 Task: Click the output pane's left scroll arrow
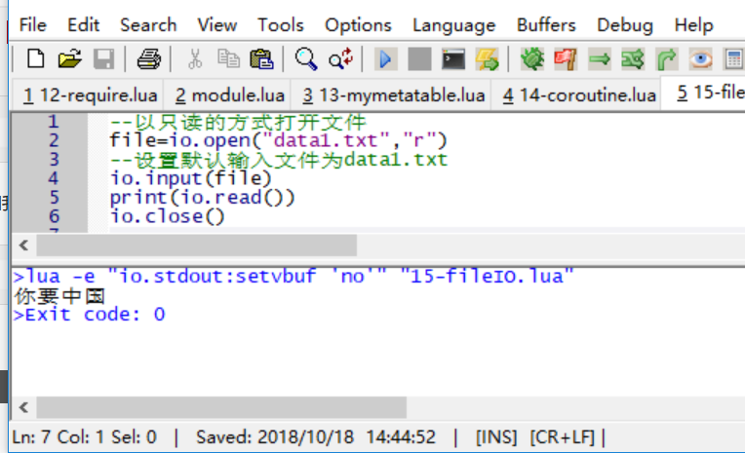(23, 407)
